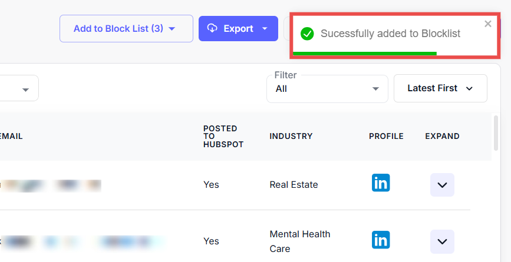Open the Export options caret arrow
The width and height of the screenshot is (511, 262).
click(265, 28)
